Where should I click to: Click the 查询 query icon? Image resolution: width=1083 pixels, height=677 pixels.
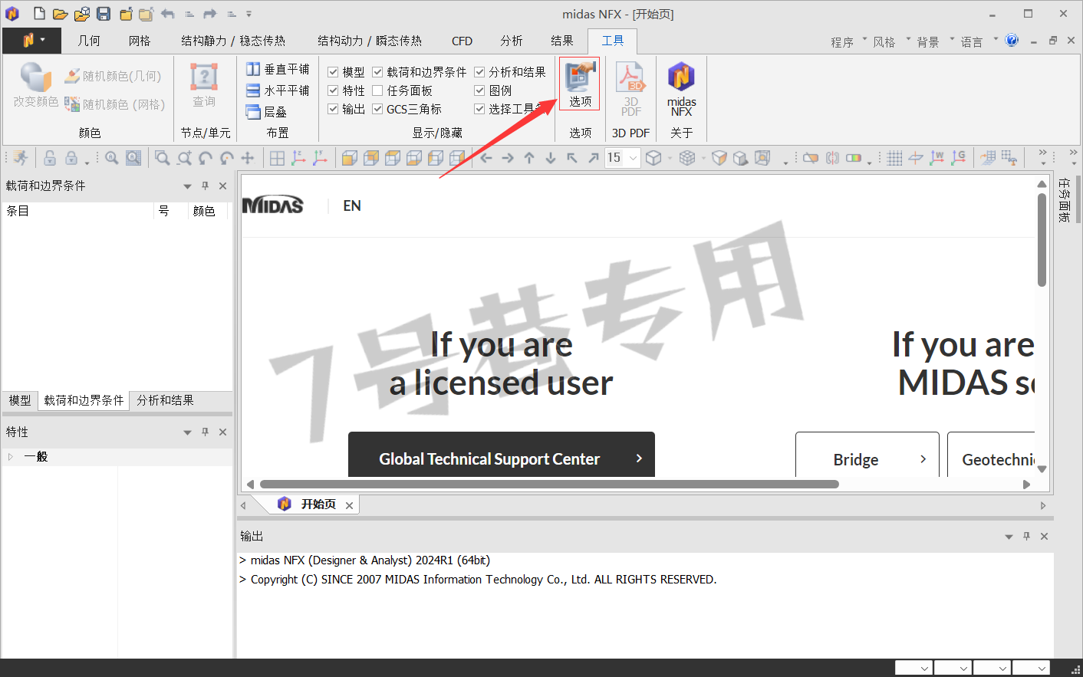click(x=204, y=84)
